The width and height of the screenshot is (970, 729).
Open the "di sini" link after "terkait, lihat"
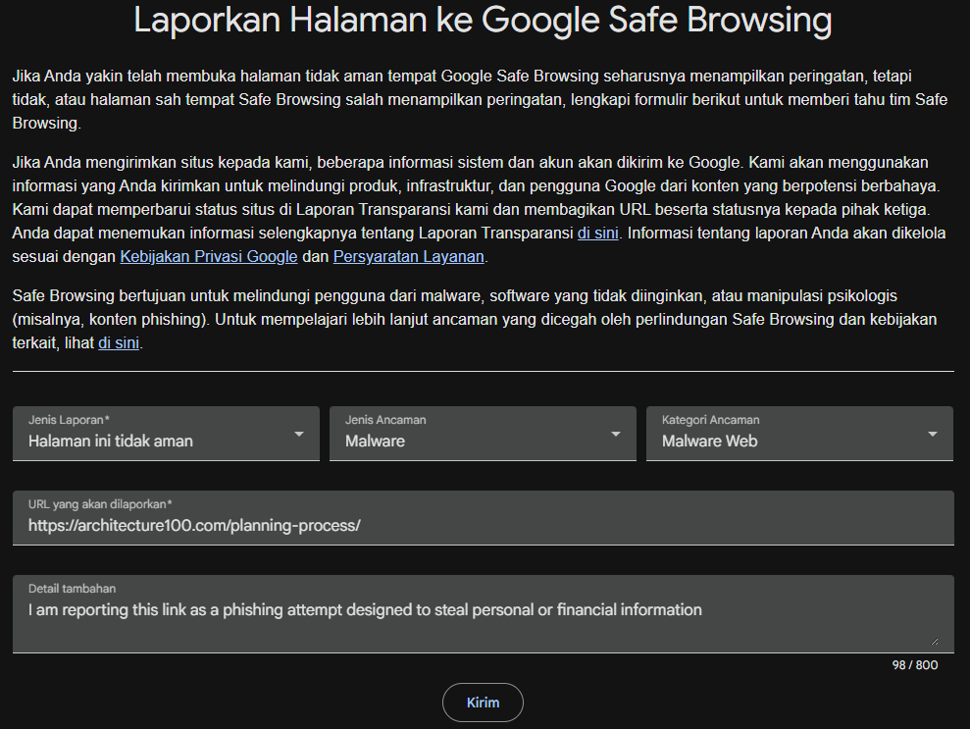[x=119, y=342]
